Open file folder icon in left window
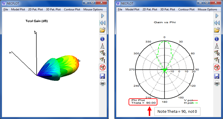Screen dimensions: 223x119 click(102, 30)
